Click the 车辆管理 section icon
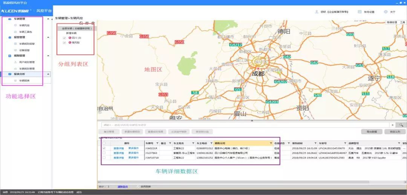The width and height of the screenshot is (407, 195). coord(10,19)
